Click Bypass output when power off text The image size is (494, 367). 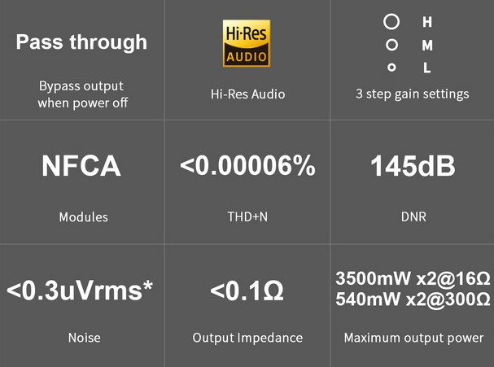(82, 94)
